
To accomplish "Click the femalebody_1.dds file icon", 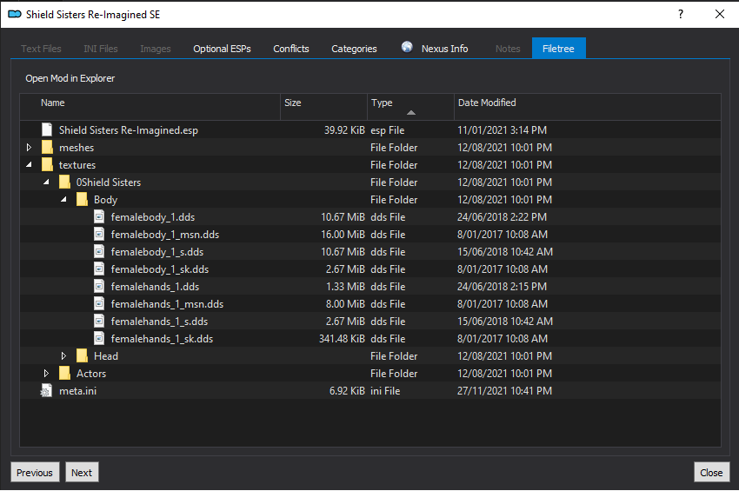I will coord(99,216).
